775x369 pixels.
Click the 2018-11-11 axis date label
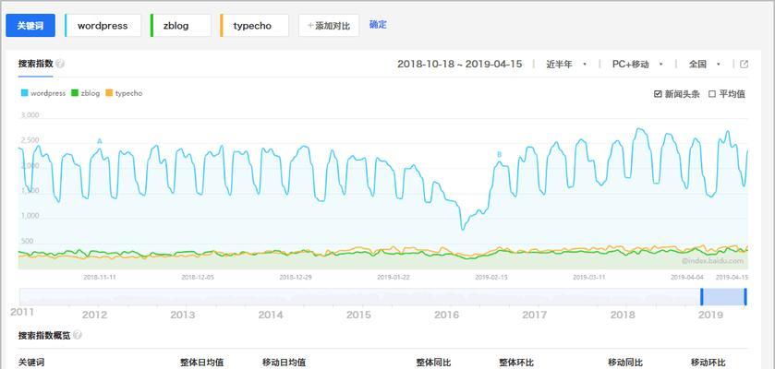pyautogui.click(x=100, y=278)
